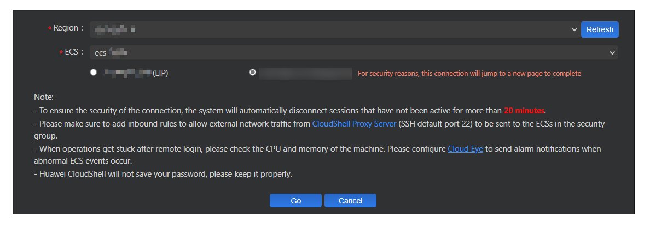This screenshot has width=650, height=228.
Task: Expand the ECS chevron arrow
Action: (612, 52)
